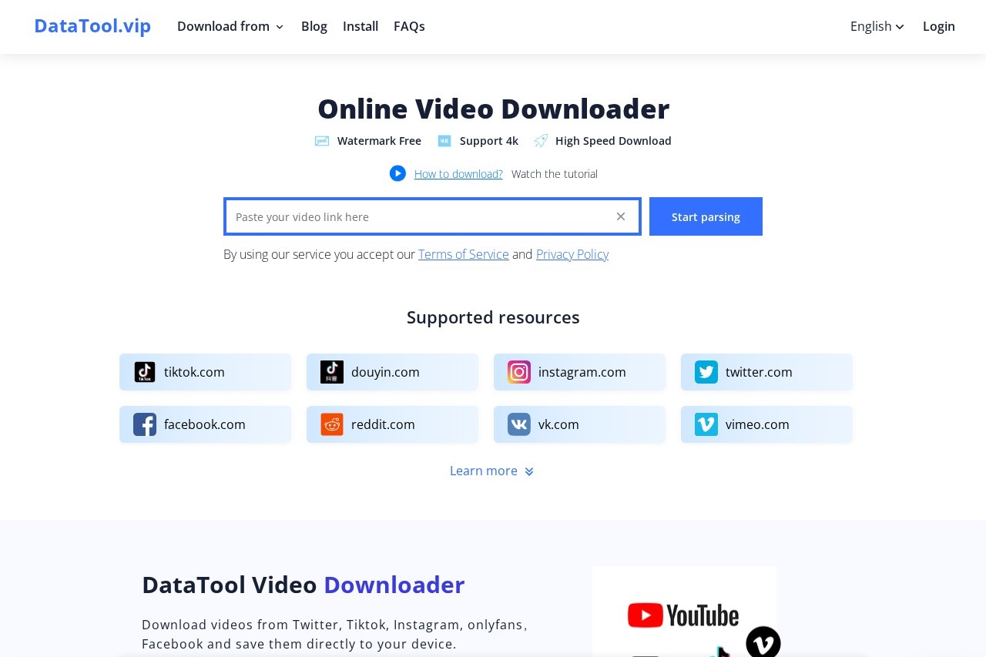Click the Twitter bird icon

click(x=706, y=372)
